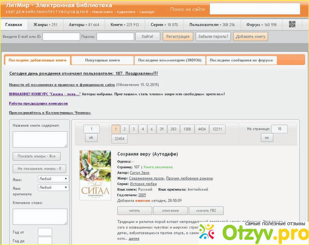Expand the Язык dropdown

(53, 179)
